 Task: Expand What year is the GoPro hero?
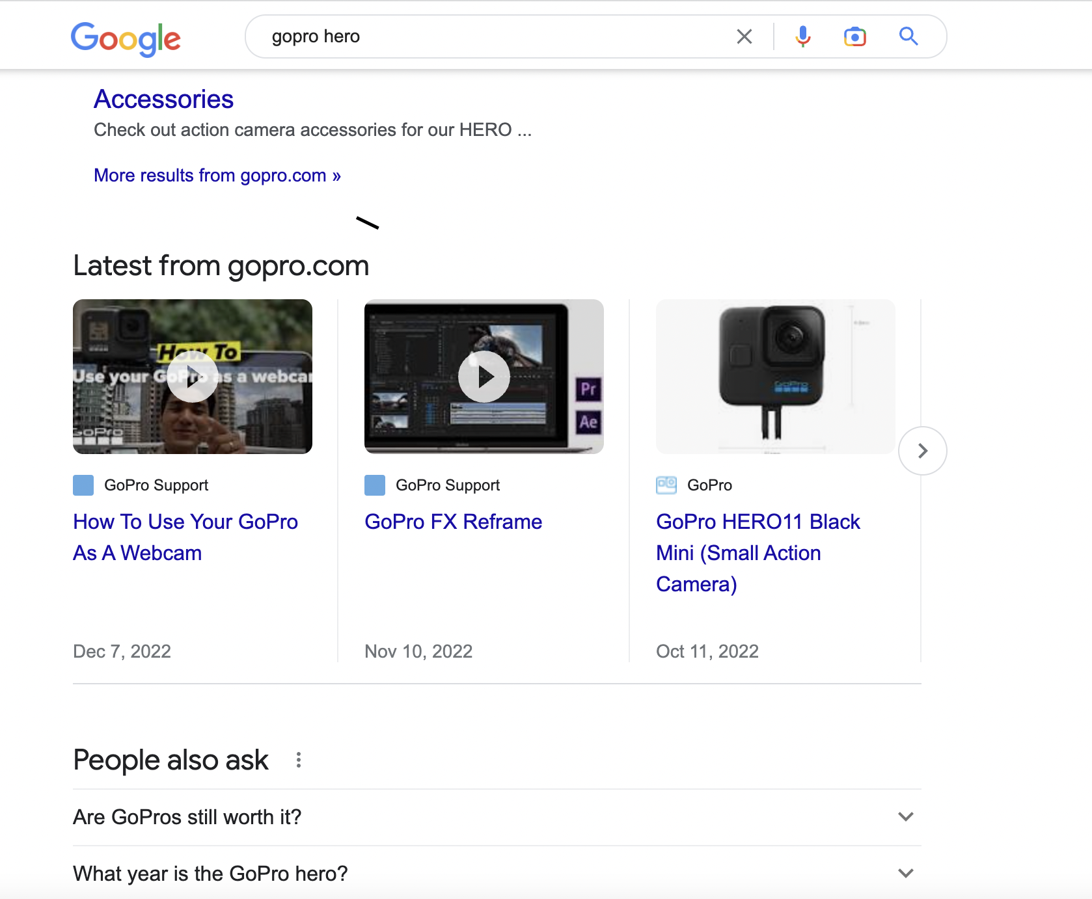(497, 873)
